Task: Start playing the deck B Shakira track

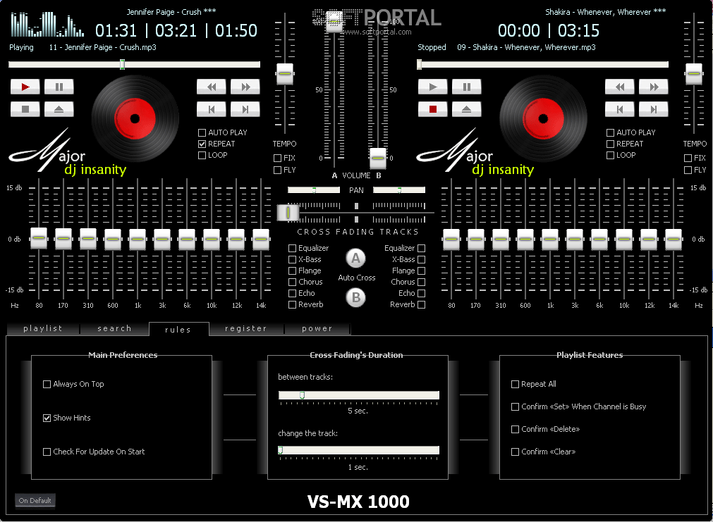Action: tap(433, 87)
